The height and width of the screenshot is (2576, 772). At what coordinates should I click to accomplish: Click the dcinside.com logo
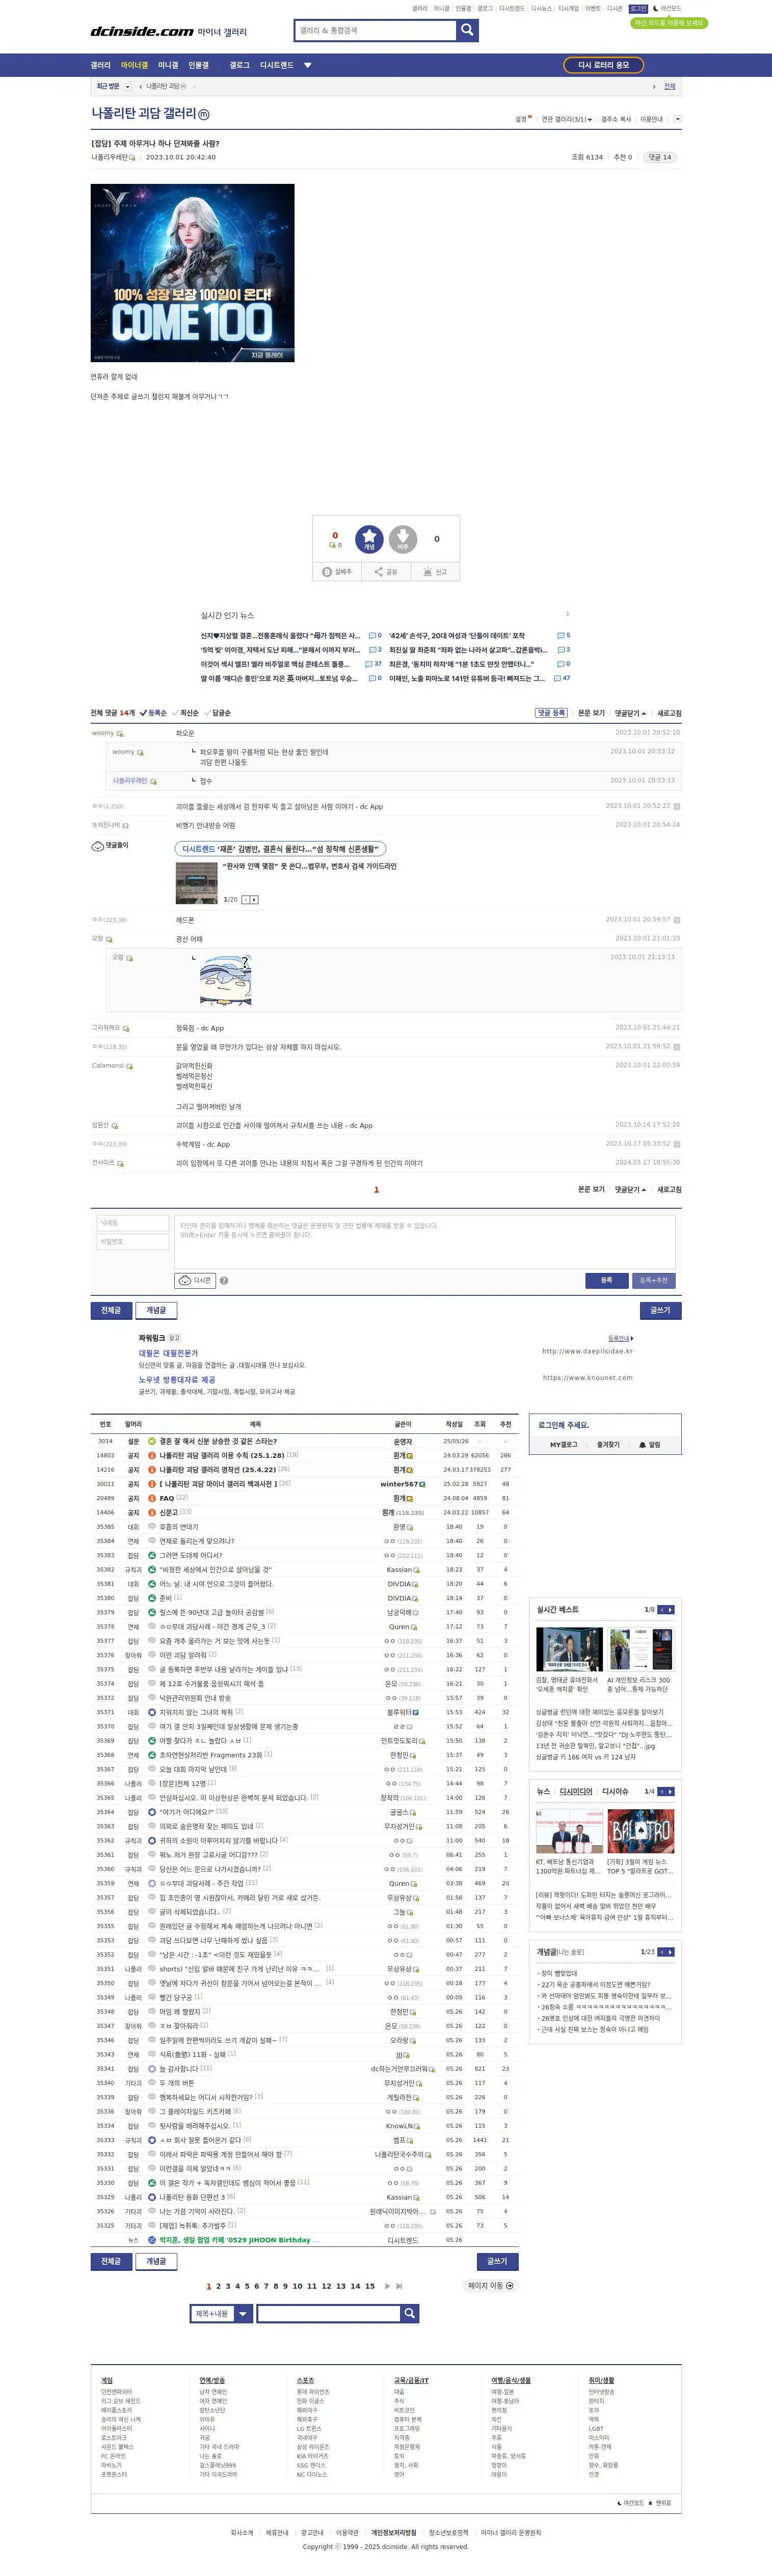click(x=142, y=32)
